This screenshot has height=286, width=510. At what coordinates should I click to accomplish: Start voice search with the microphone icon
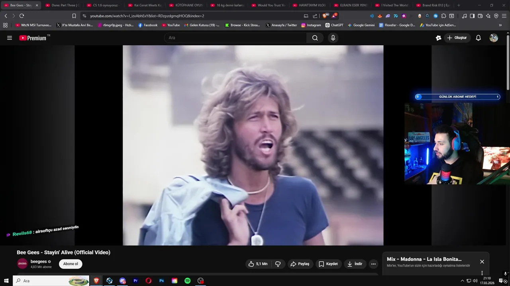click(333, 38)
